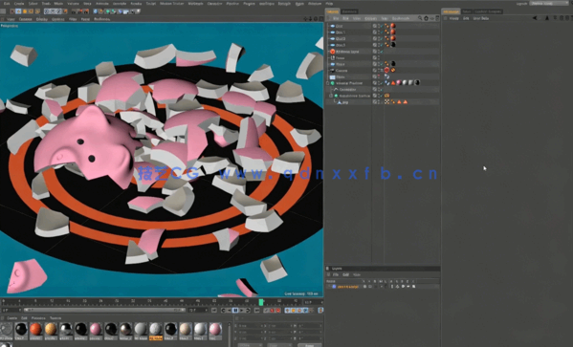The width and height of the screenshot is (573, 347).
Task: Click the play forwards button
Action: coord(242,311)
